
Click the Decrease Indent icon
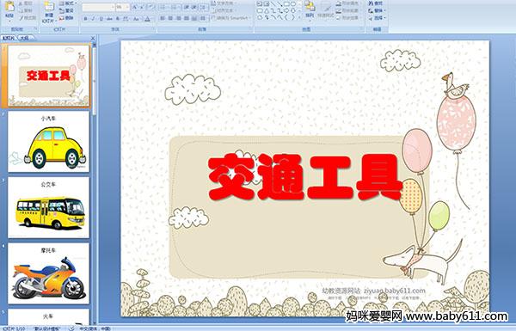187,7
